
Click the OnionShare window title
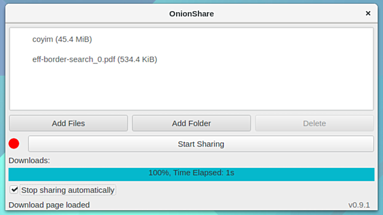(191, 14)
